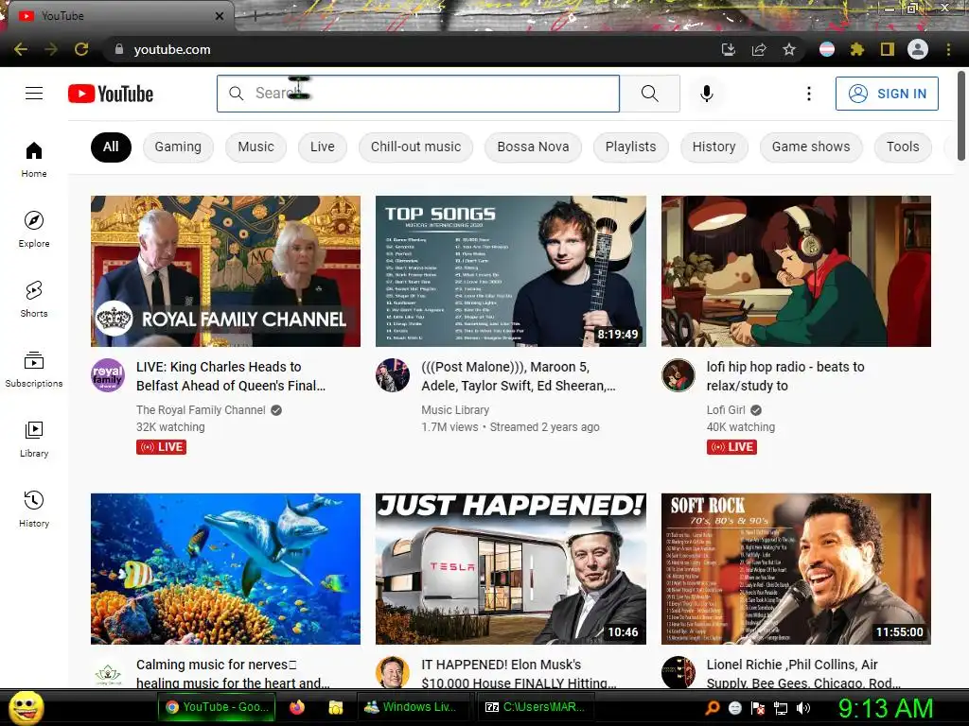Viewport: 969px width, 726px height.
Task: Select the Music filter chip
Action: coord(255,147)
